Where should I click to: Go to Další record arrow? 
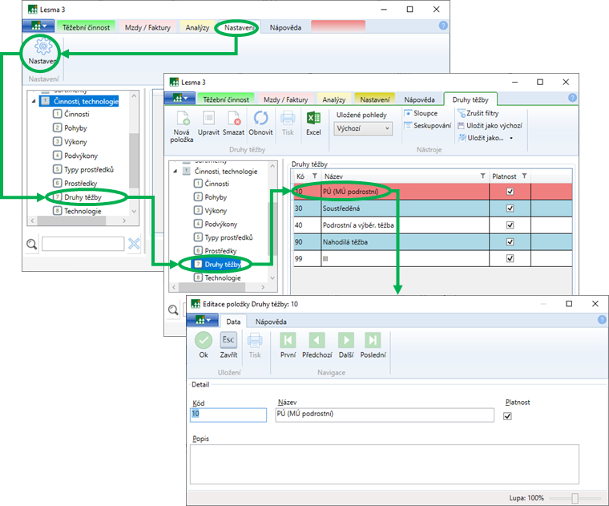(x=345, y=340)
